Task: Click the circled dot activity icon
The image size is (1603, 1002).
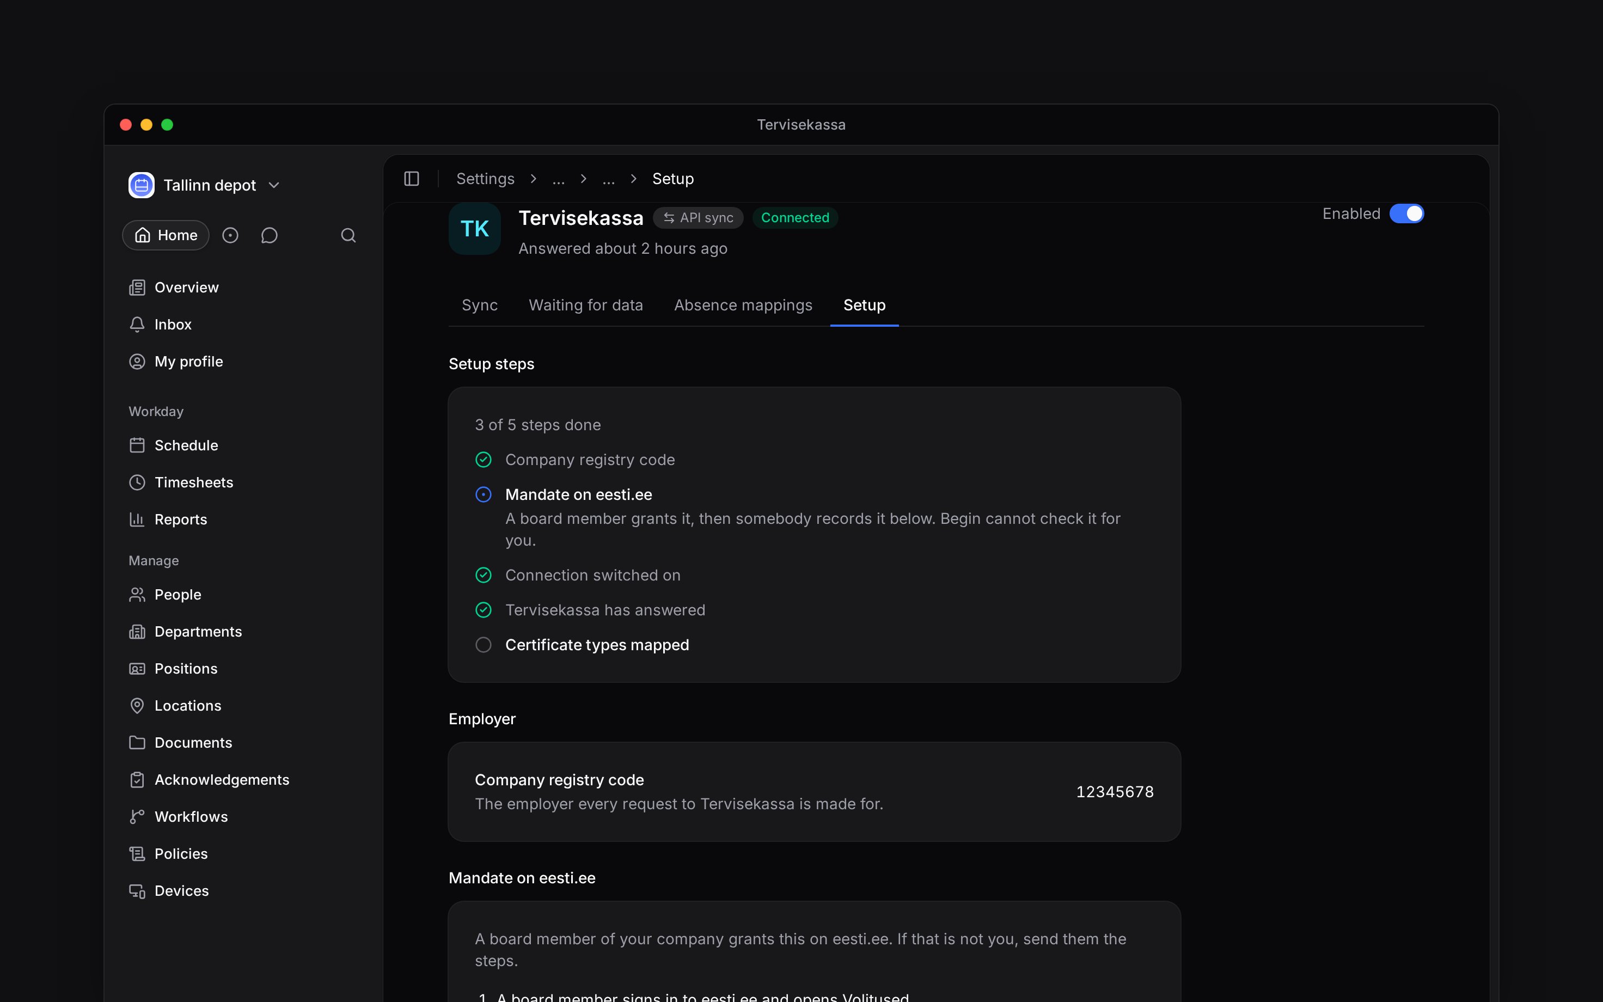Action: coord(230,235)
